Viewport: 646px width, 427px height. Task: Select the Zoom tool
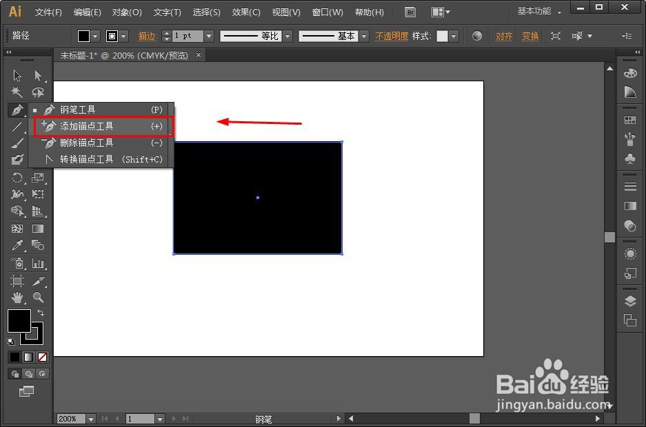(38, 298)
